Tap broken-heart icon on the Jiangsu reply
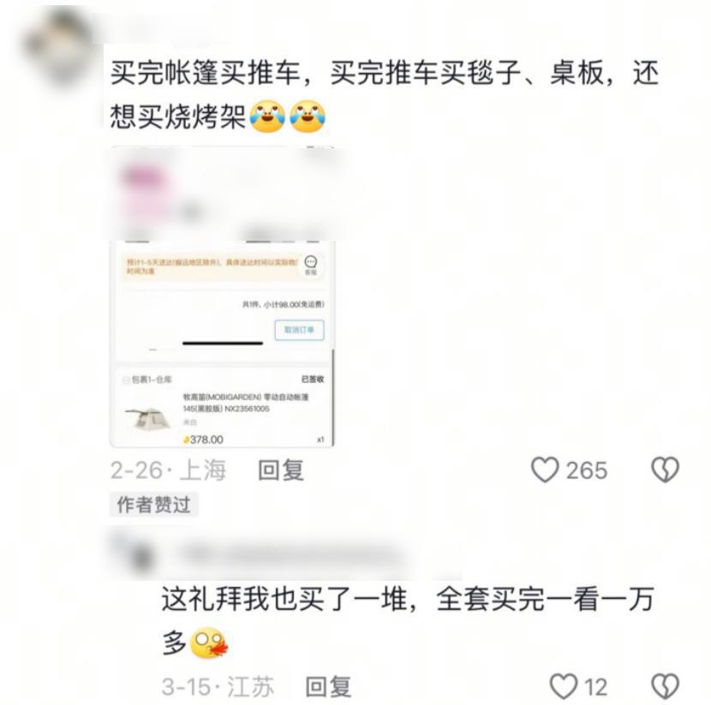The height and width of the screenshot is (705, 711). [666, 686]
